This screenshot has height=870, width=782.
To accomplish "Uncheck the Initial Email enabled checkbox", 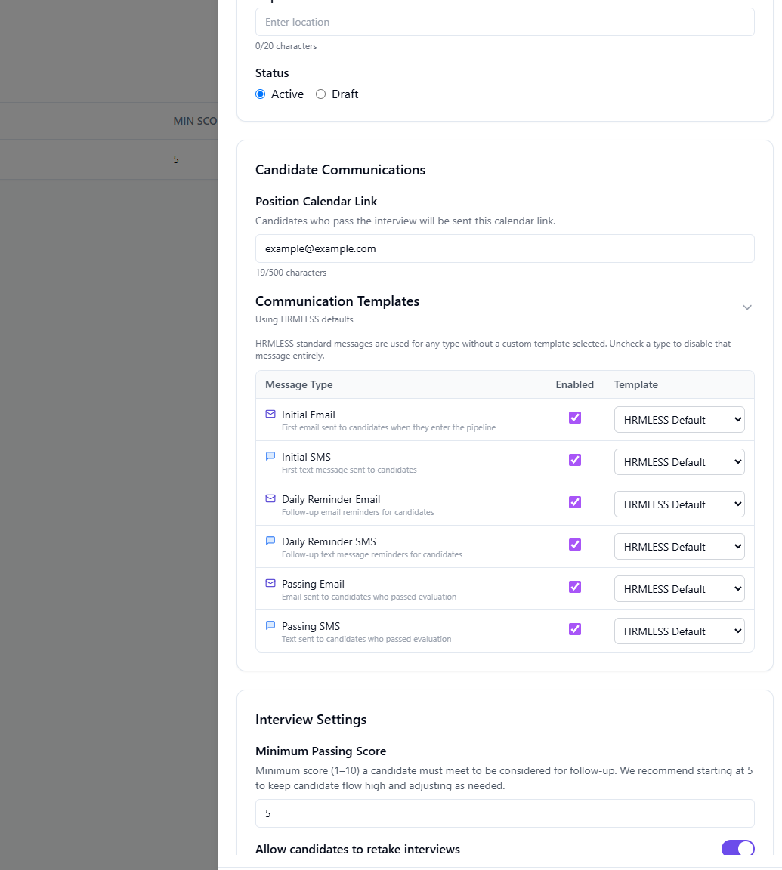I will point(575,418).
